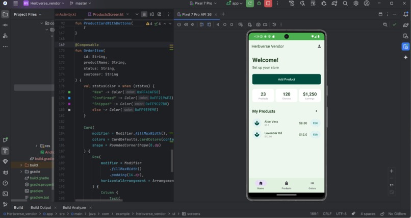The width and height of the screenshot is (411, 218).
Task: Open the main hamburger menu
Action: click(x=15, y=4)
